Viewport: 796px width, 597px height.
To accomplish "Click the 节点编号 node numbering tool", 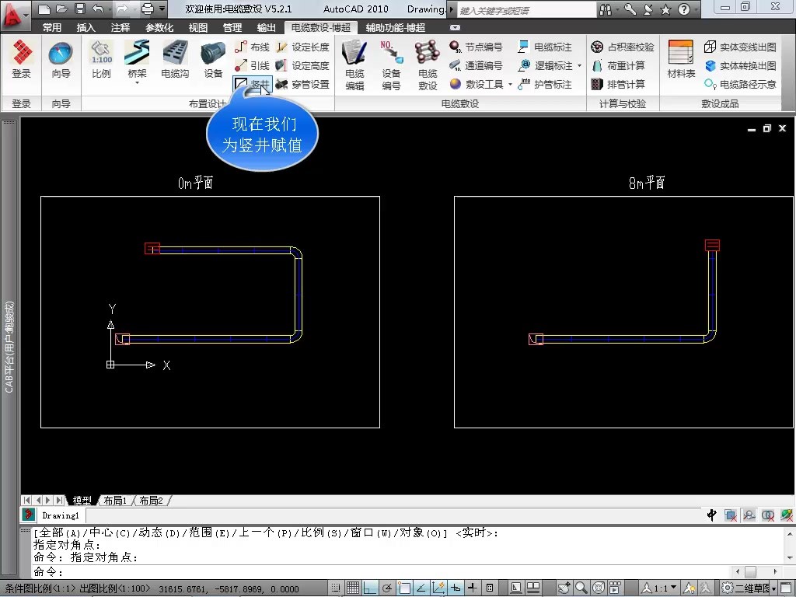I will click(x=476, y=47).
